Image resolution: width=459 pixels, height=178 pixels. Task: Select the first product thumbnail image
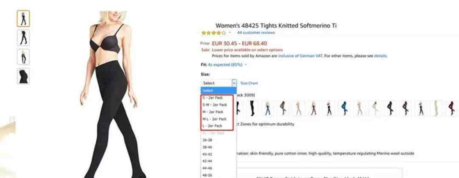(23, 19)
